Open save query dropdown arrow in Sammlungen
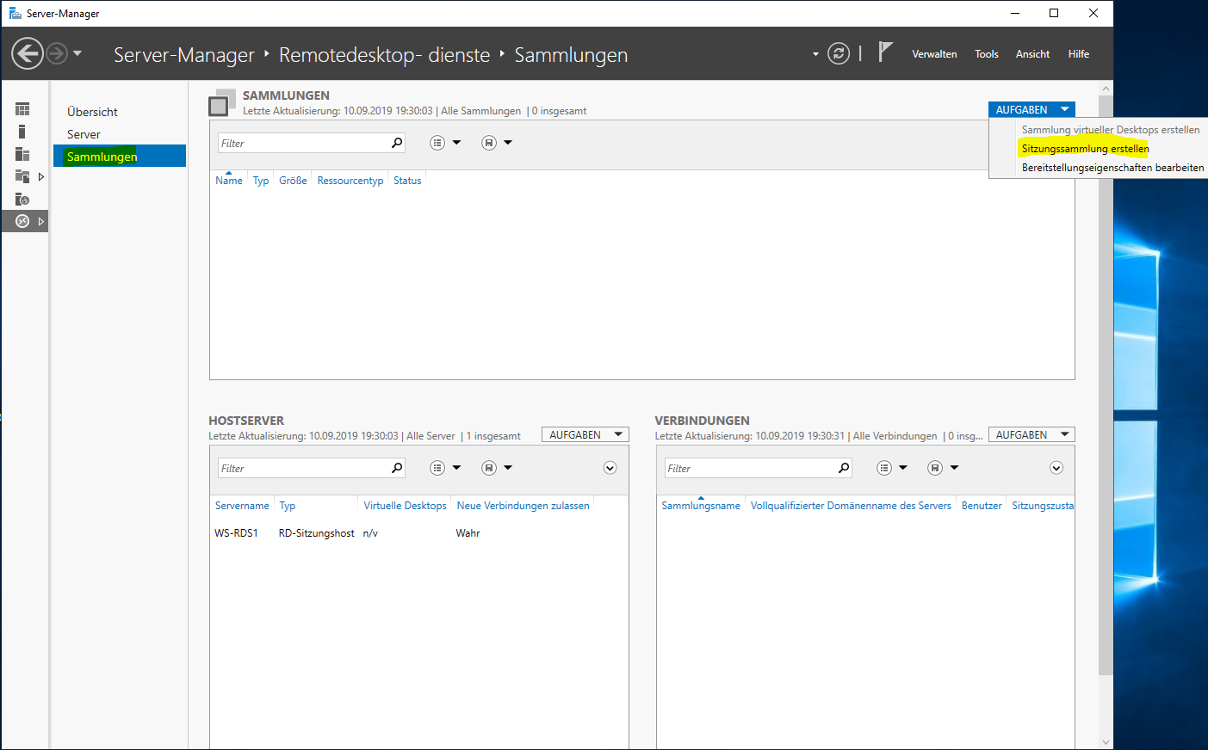Viewport: 1208px width, 750px height. tap(508, 143)
